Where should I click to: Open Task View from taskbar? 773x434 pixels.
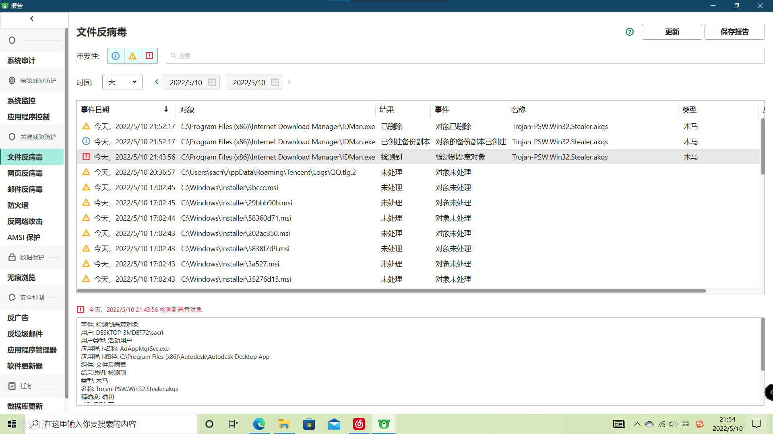tap(234, 424)
